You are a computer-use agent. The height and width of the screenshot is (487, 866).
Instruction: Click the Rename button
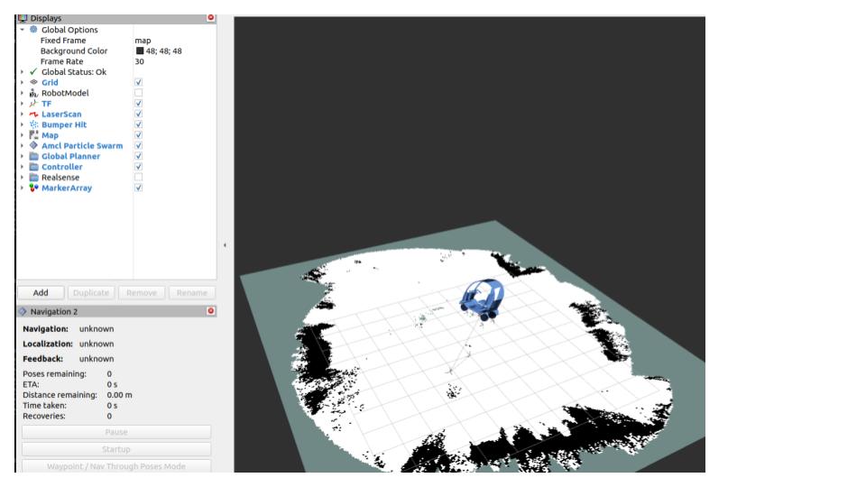click(x=191, y=292)
